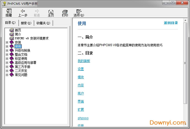Image resolution: width=190 pixels, height=129 pixels.
Task: Select the 安装 tree item label
Action: point(18,42)
